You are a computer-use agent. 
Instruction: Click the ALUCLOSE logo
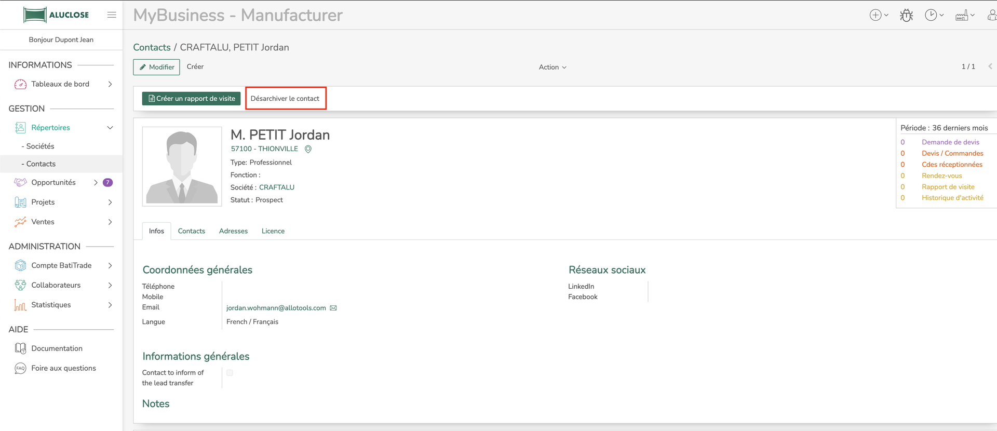tap(56, 15)
